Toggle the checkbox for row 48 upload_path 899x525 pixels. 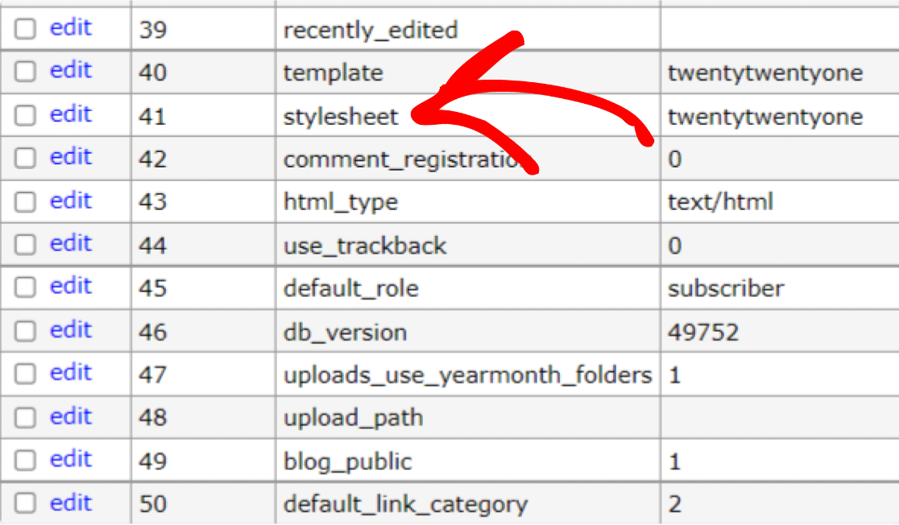[x=25, y=417]
